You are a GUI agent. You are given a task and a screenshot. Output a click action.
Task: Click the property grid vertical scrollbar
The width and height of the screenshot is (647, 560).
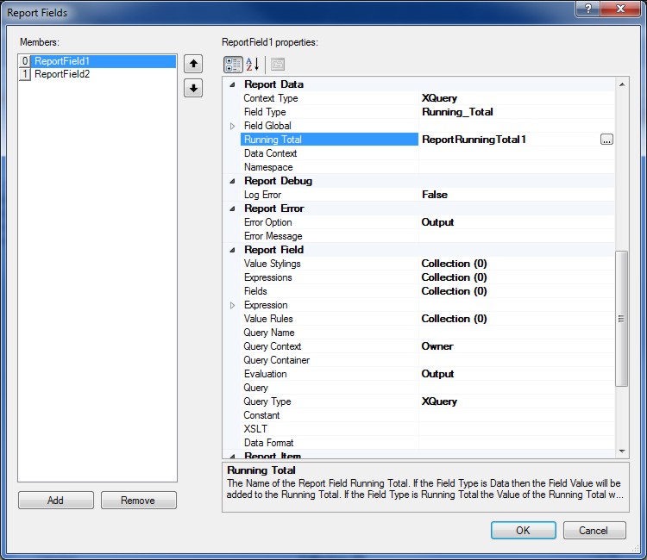click(621, 319)
